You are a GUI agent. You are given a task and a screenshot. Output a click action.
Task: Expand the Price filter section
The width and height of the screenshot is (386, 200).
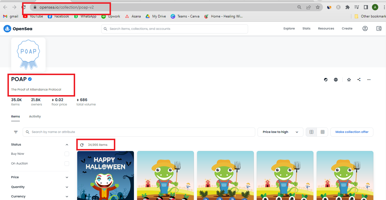(40, 177)
